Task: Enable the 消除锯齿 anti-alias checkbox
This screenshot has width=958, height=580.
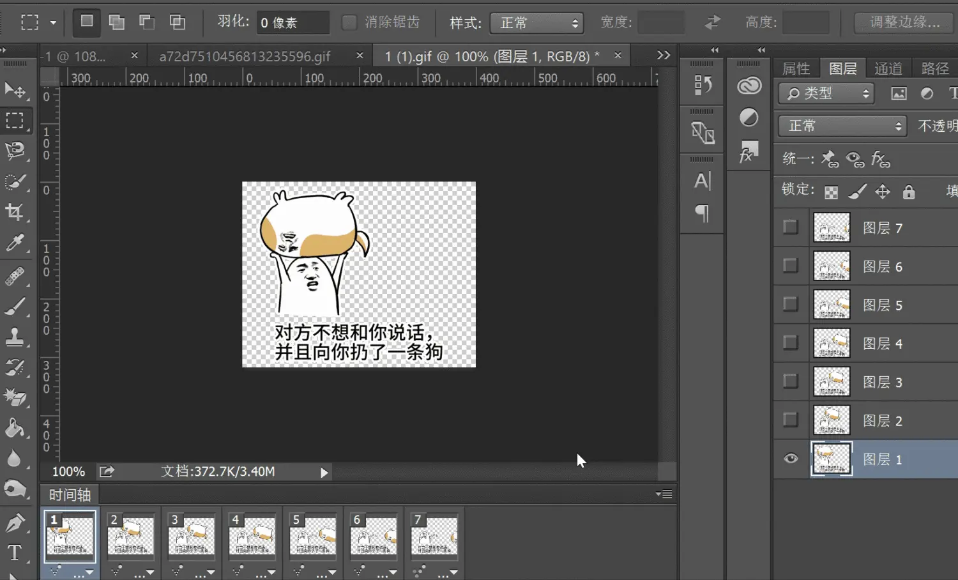Action: pyautogui.click(x=349, y=23)
